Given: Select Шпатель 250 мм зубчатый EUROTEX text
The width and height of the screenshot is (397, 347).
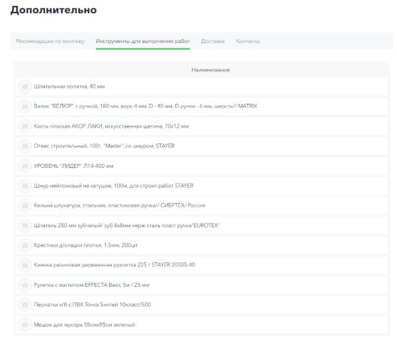Looking at the screenshot, I should [x=127, y=225].
